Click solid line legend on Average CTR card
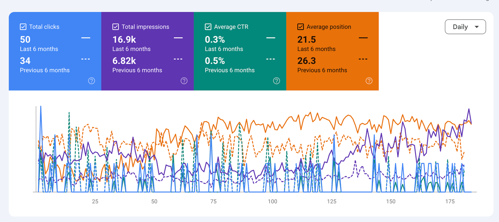Viewport: 499px width, 222px height. coord(271,38)
